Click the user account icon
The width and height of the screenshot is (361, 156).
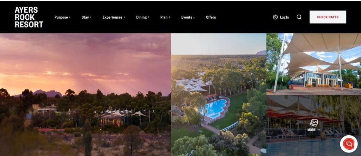(x=275, y=17)
